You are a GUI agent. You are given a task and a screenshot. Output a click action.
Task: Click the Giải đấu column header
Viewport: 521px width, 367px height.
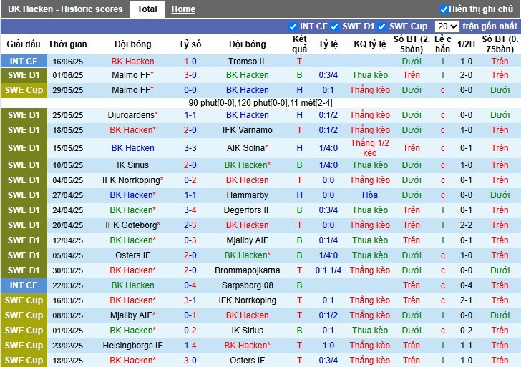tap(23, 44)
